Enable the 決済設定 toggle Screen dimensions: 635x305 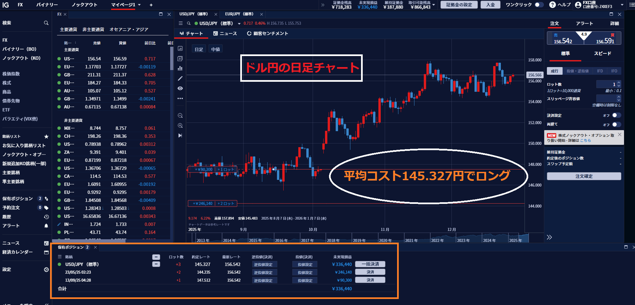pos(616,115)
